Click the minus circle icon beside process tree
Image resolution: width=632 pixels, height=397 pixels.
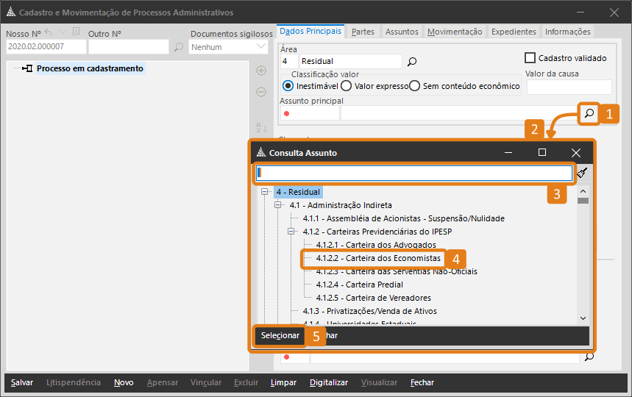pyautogui.click(x=260, y=92)
